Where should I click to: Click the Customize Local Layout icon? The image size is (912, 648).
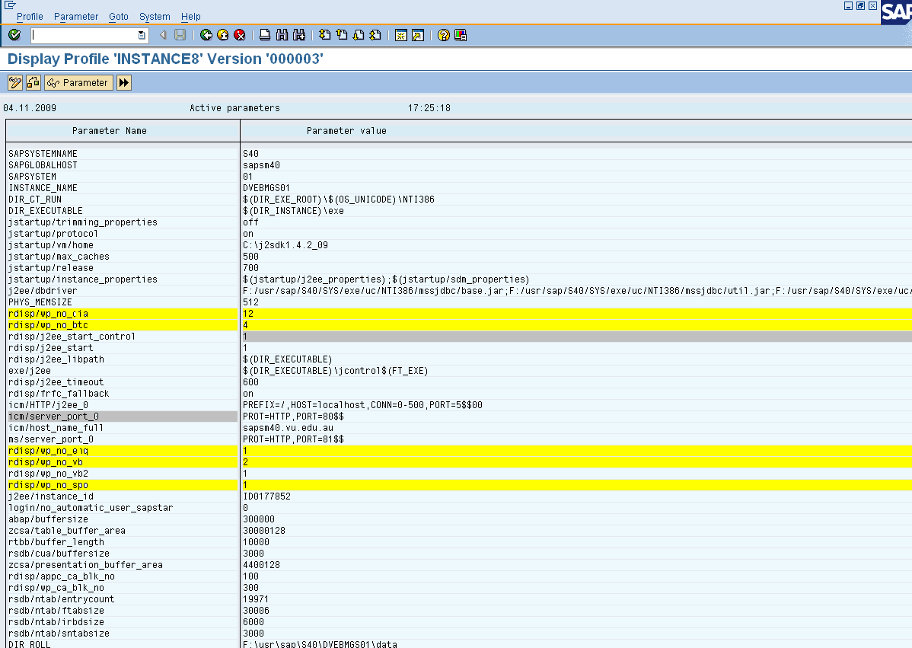coord(461,35)
